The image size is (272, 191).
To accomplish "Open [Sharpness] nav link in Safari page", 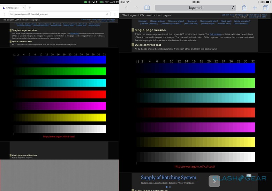I will pyautogui.click(x=192, y=21).
